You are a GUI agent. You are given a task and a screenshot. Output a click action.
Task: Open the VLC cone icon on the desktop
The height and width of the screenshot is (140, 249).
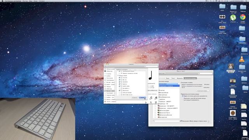click(242, 59)
